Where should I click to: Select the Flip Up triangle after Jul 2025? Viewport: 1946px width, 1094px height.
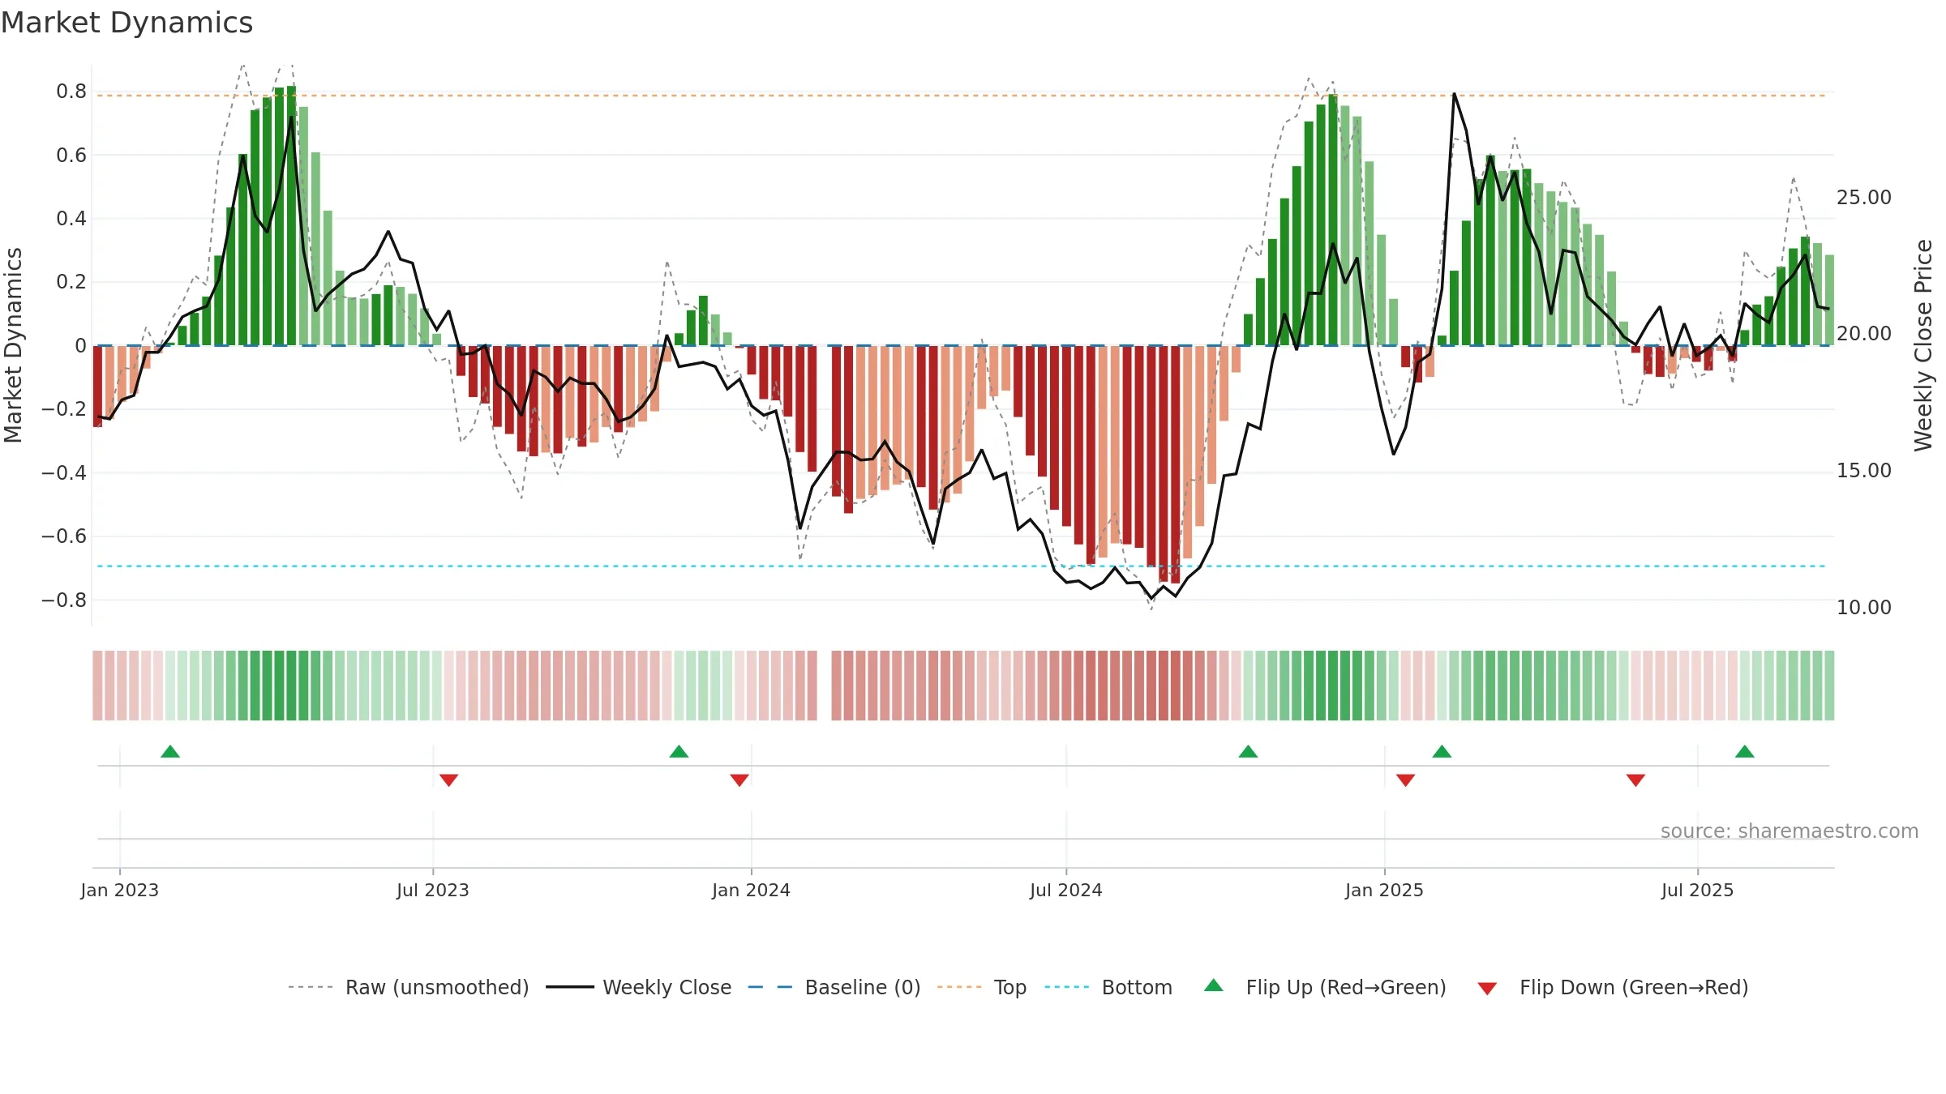click(x=1745, y=752)
